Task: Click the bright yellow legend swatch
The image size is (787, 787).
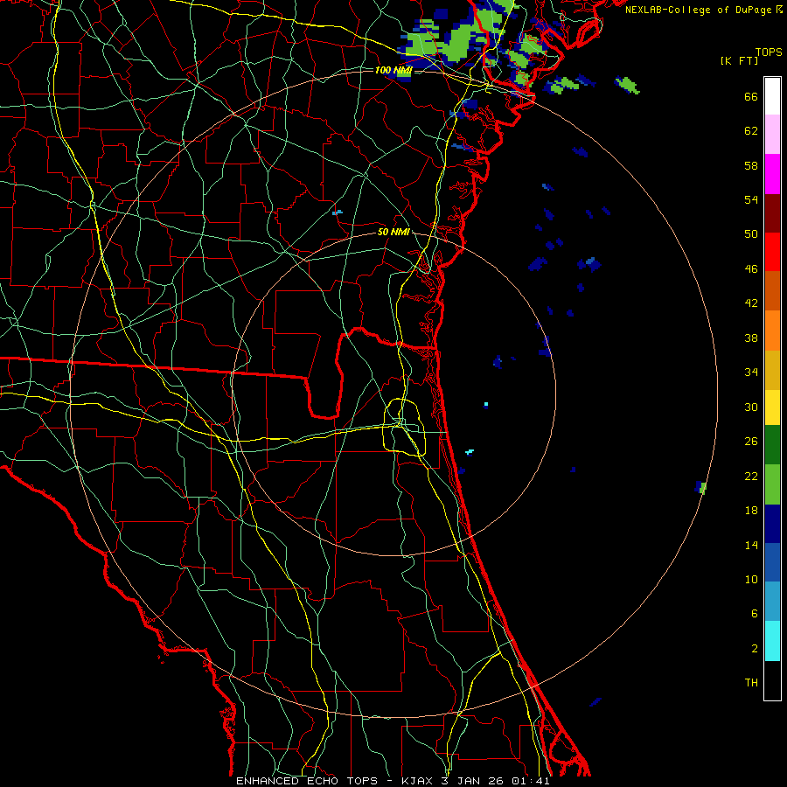Action: (772, 407)
